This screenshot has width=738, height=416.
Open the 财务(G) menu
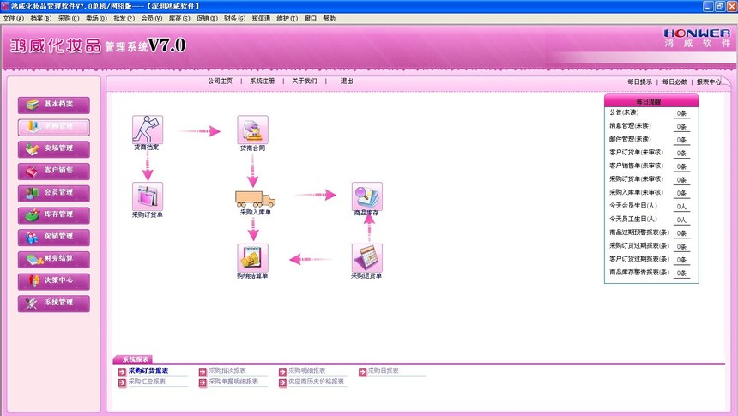235,18
